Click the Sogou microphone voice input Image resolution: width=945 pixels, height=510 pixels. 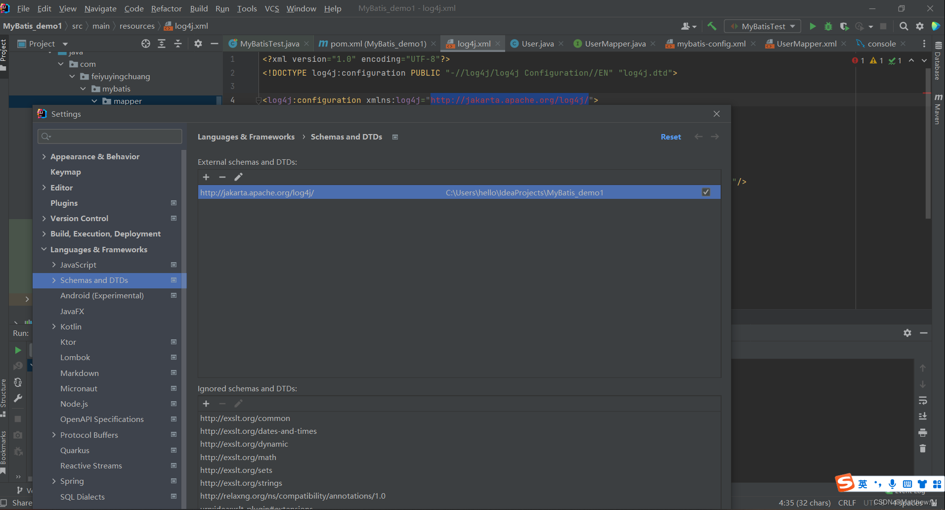coord(892,484)
